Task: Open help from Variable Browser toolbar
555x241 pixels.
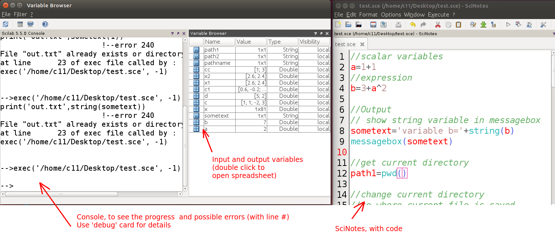Action: [45, 24]
